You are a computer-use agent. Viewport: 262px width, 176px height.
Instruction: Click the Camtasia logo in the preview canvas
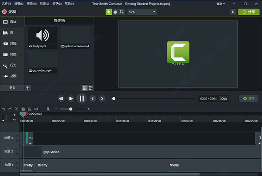[x=178, y=52]
